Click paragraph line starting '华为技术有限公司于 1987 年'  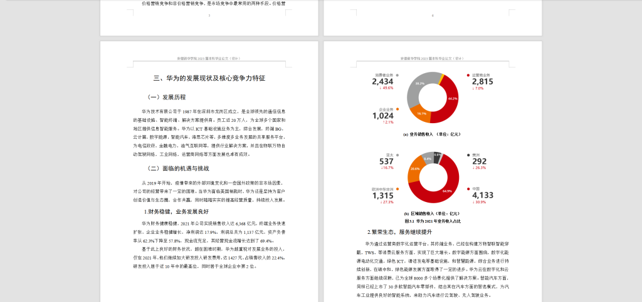pos(214,111)
